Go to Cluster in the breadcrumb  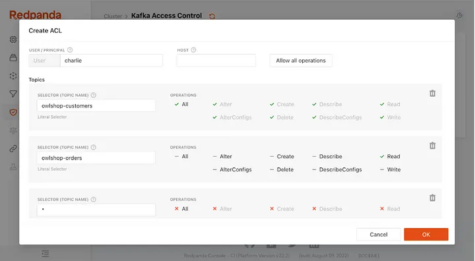pos(113,16)
